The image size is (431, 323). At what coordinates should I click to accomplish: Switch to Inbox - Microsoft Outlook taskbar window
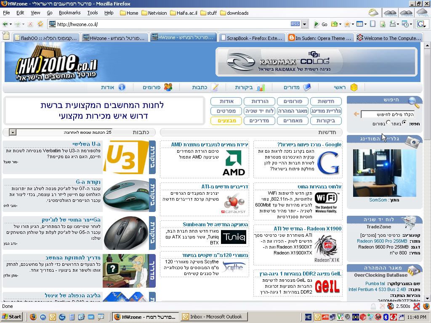coord(214,317)
